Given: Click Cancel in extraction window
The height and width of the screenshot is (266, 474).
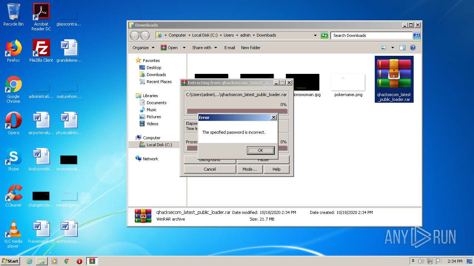Looking at the screenshot, I should pyautogui.click(x=210, y=169).
